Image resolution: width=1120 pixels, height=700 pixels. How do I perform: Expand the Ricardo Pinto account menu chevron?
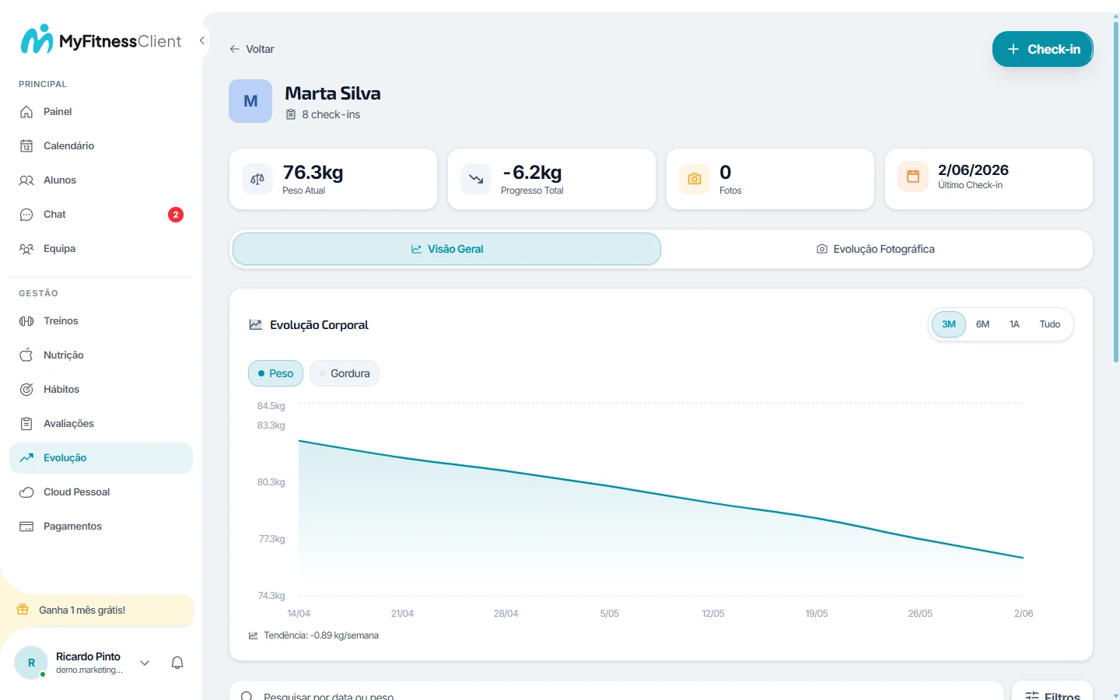click(145, 663)
